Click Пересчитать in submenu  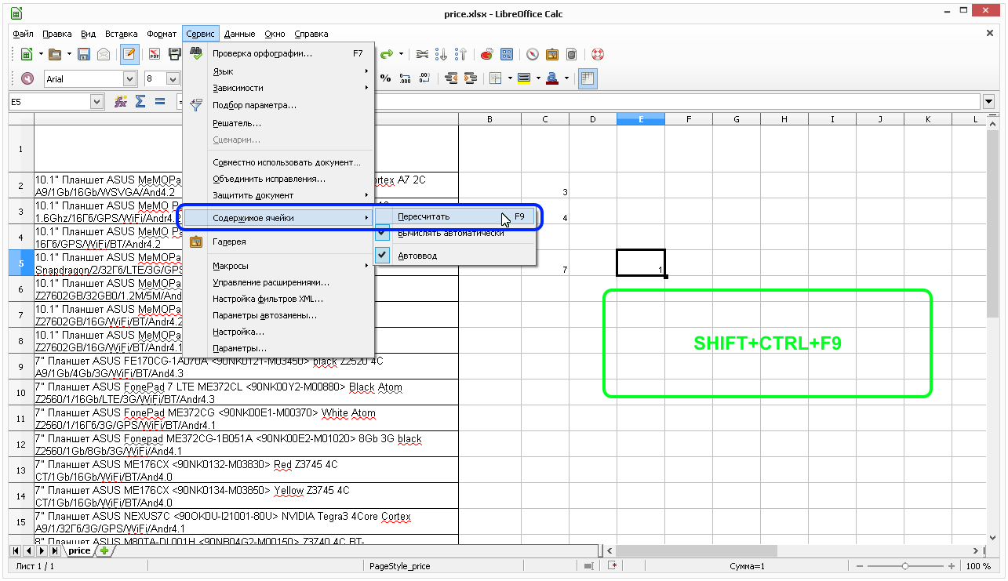click(455, 216)
